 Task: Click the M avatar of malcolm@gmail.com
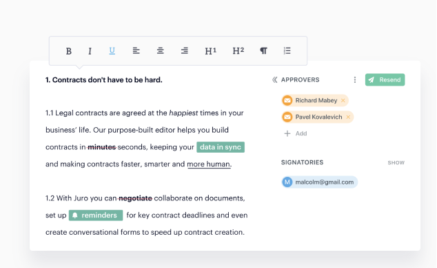pyautogui.click(x=287, y=182)
